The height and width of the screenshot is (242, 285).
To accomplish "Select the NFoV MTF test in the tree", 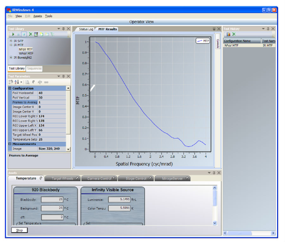I will [26, 49].
